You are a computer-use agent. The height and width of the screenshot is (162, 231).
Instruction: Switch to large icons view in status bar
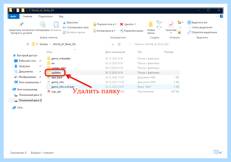221,152
